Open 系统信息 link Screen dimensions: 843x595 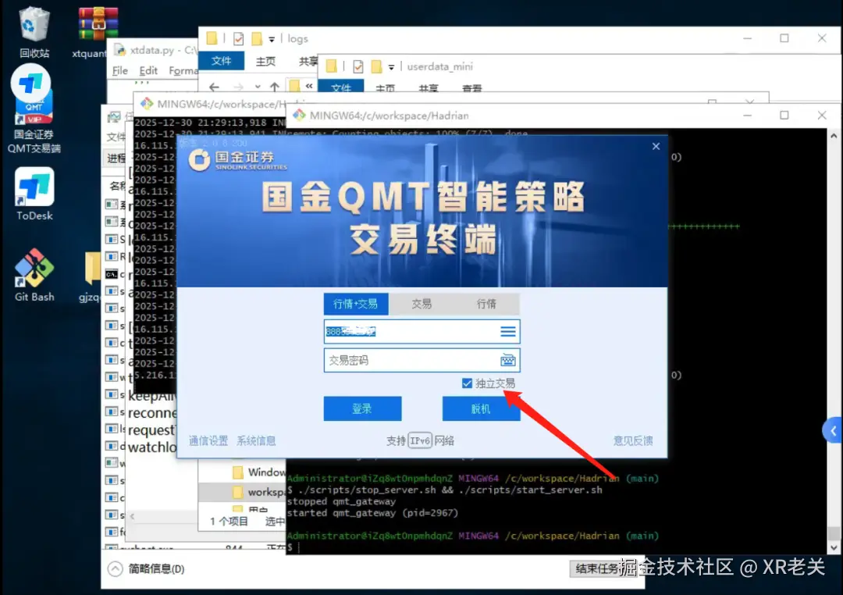(x=256, y=441)
